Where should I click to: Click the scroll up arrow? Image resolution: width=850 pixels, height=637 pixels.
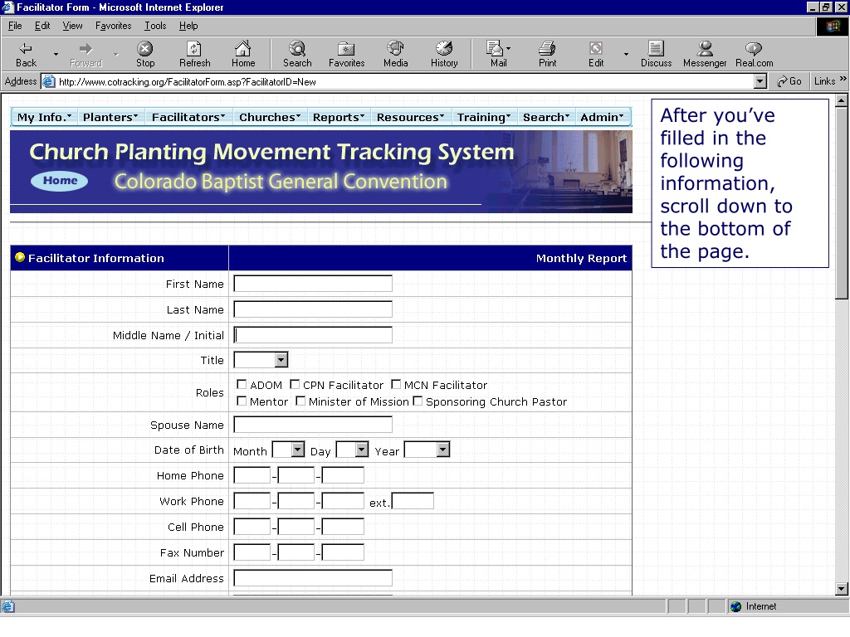(842, 100)
